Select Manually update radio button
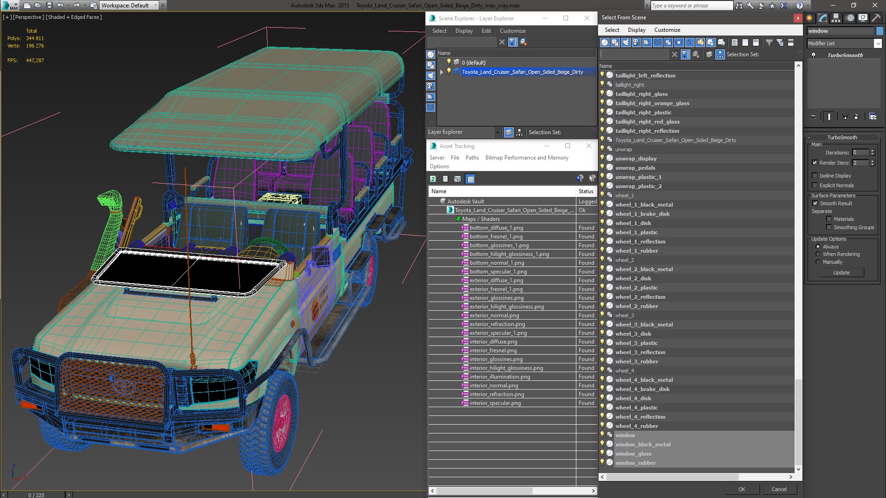 (818, 262)
